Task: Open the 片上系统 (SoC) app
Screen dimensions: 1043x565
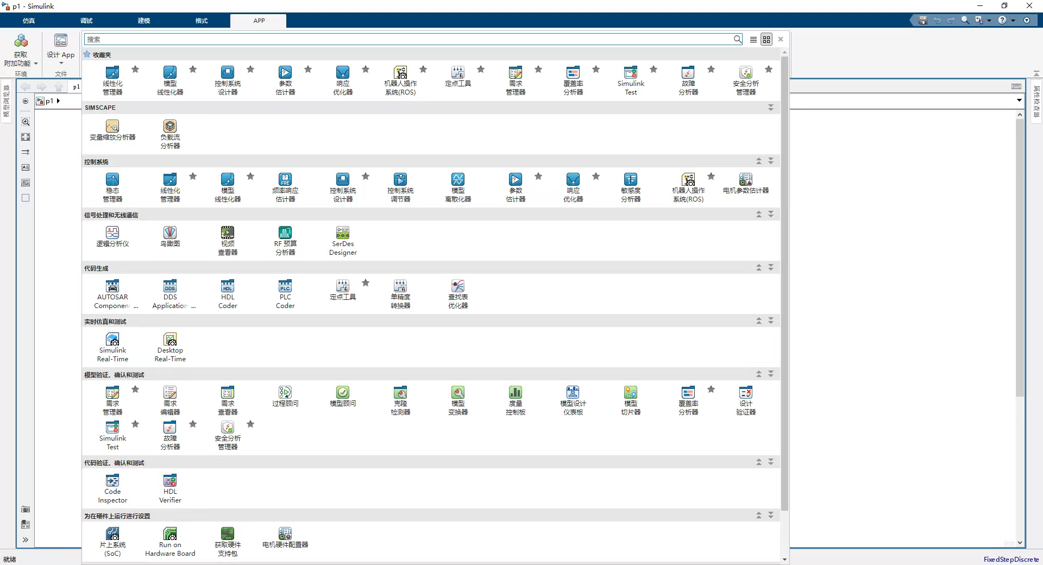Action: 112,542
